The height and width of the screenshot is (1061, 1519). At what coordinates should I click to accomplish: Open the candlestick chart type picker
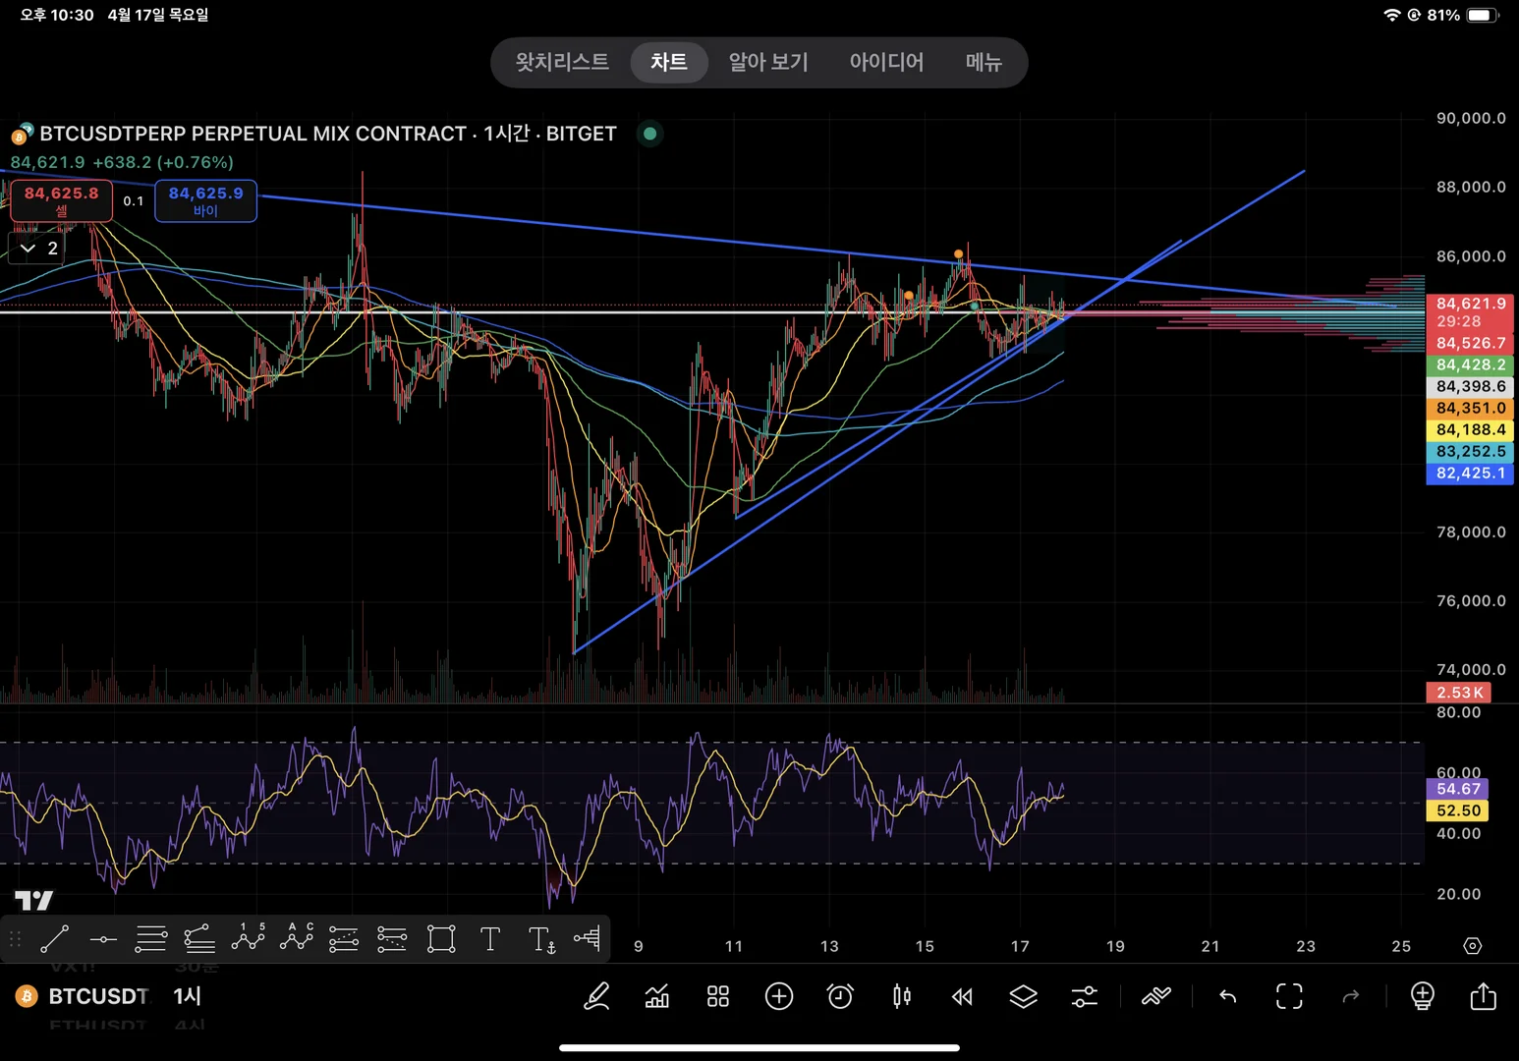(901, 996)
